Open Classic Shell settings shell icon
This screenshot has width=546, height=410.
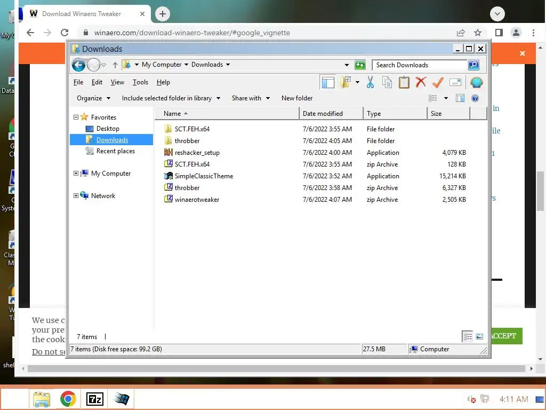(476, 83)
